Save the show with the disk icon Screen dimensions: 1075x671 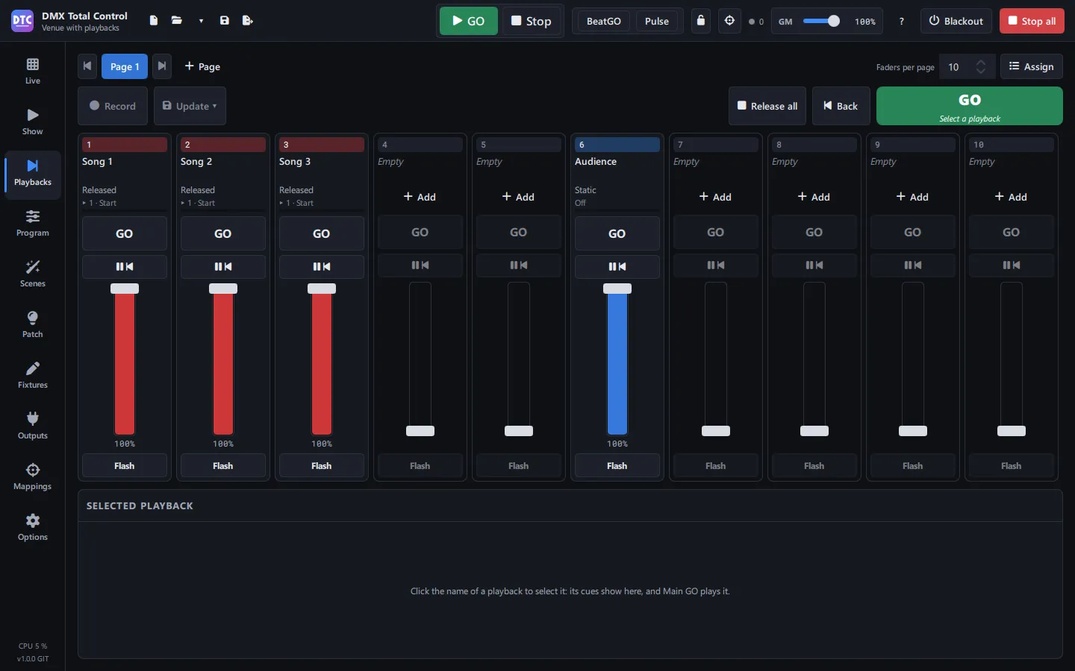click(224, 21)
